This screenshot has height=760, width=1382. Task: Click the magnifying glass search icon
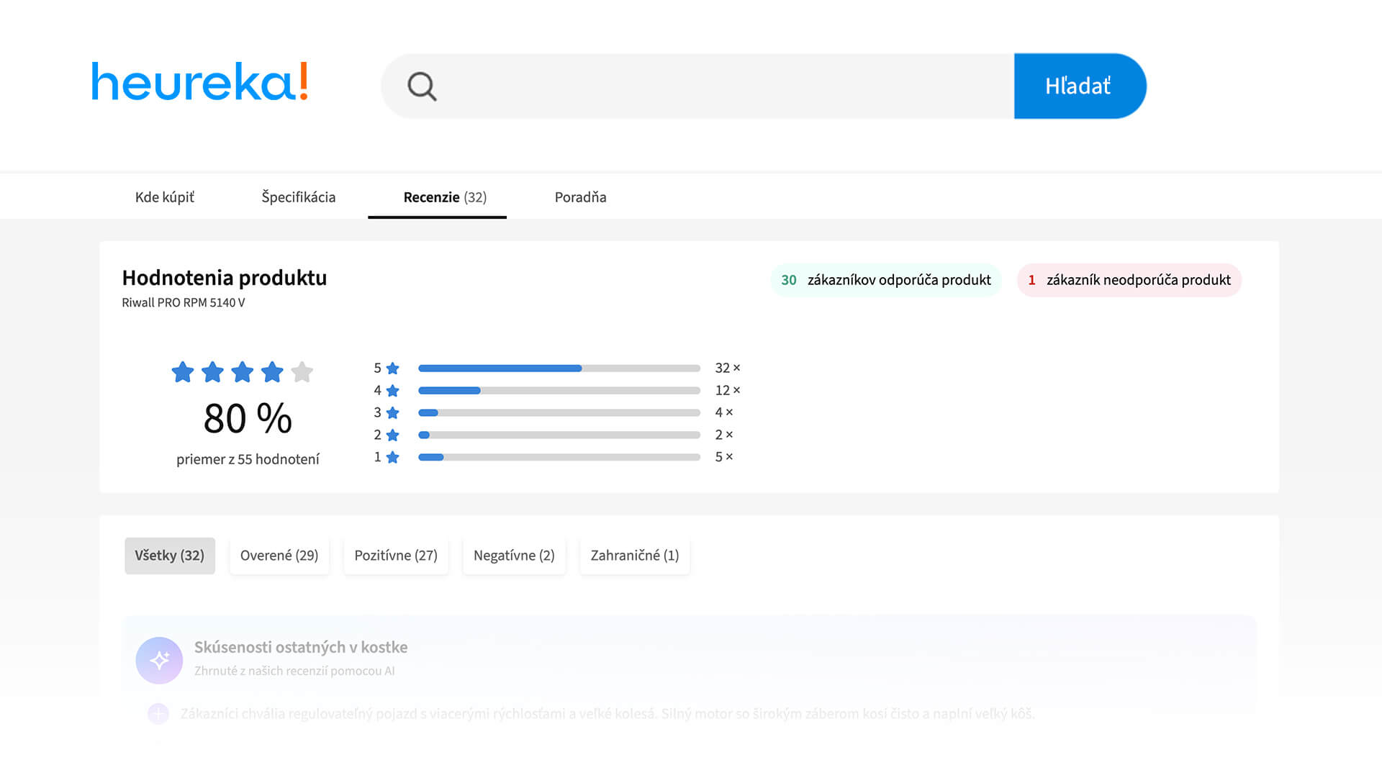click(x=422, y=86)
